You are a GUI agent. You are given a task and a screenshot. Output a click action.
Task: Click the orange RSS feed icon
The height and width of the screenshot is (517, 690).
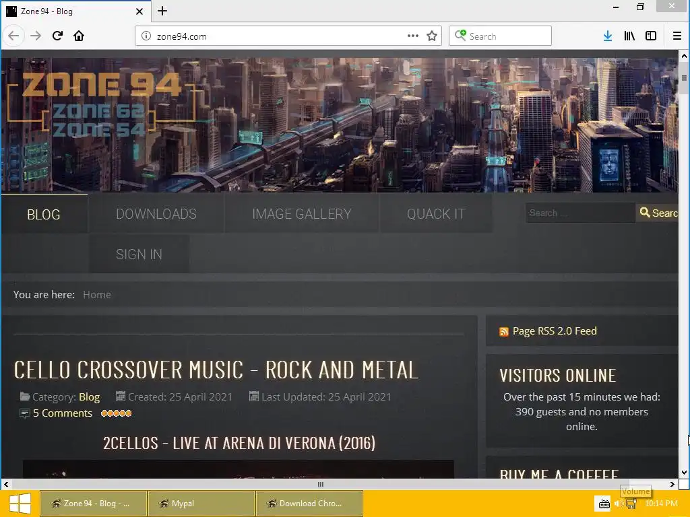504,331
